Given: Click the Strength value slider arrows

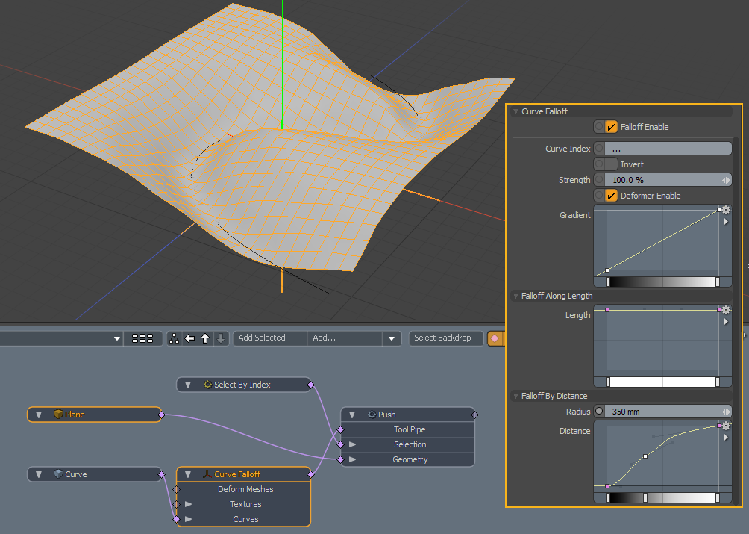Looking at the screenshot, I should pyautogui.click(x=725, y=180).
